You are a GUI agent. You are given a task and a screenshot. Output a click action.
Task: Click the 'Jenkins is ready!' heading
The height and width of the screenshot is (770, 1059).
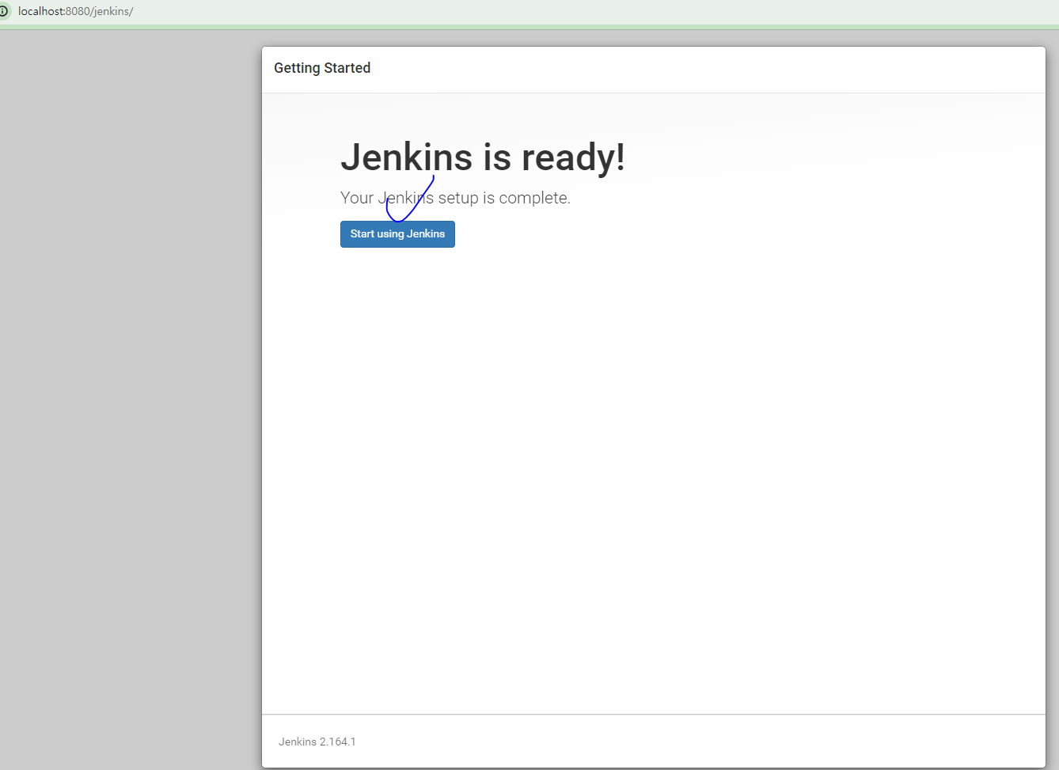pyautogui.click(x=483, y=157)
